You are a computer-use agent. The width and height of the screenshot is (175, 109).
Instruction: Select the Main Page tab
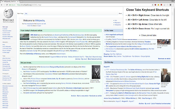(21, 13)
